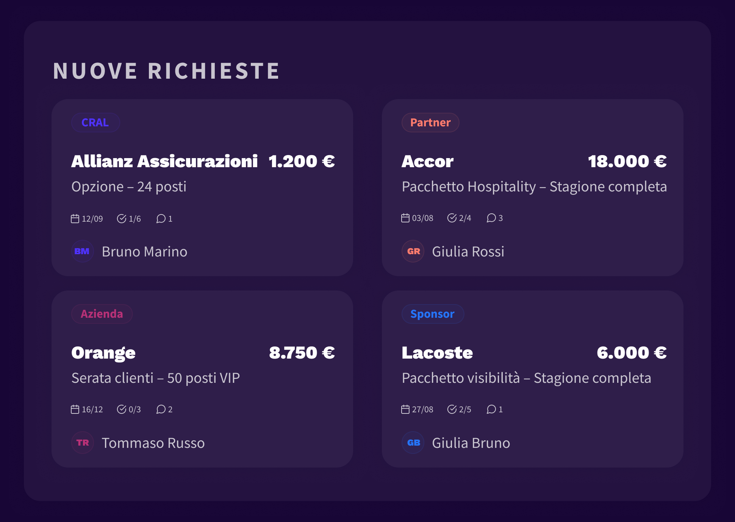
Task: Open the Lacoste request title
Action: (x=437, y=353)
